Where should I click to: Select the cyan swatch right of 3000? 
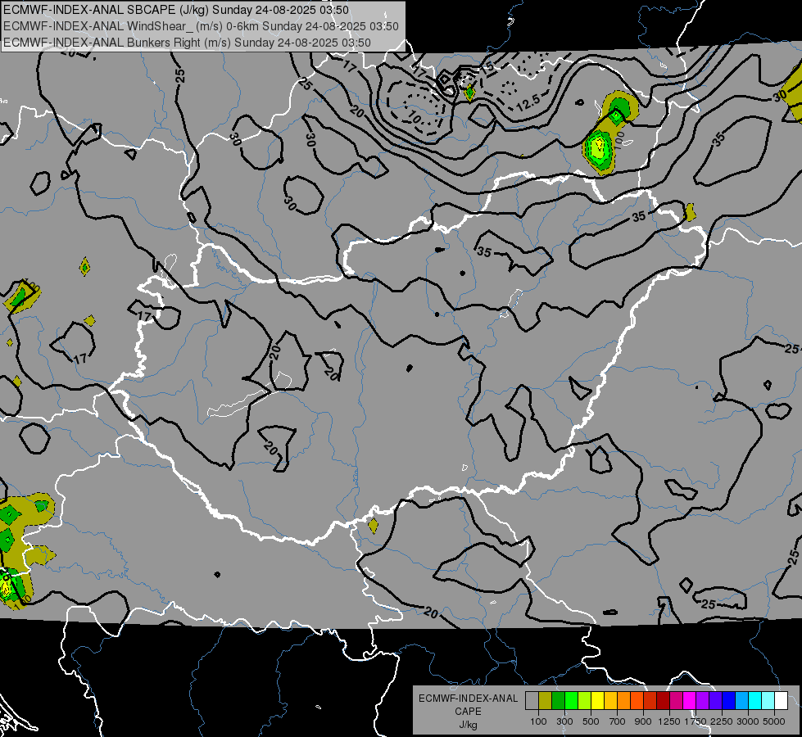755,701
